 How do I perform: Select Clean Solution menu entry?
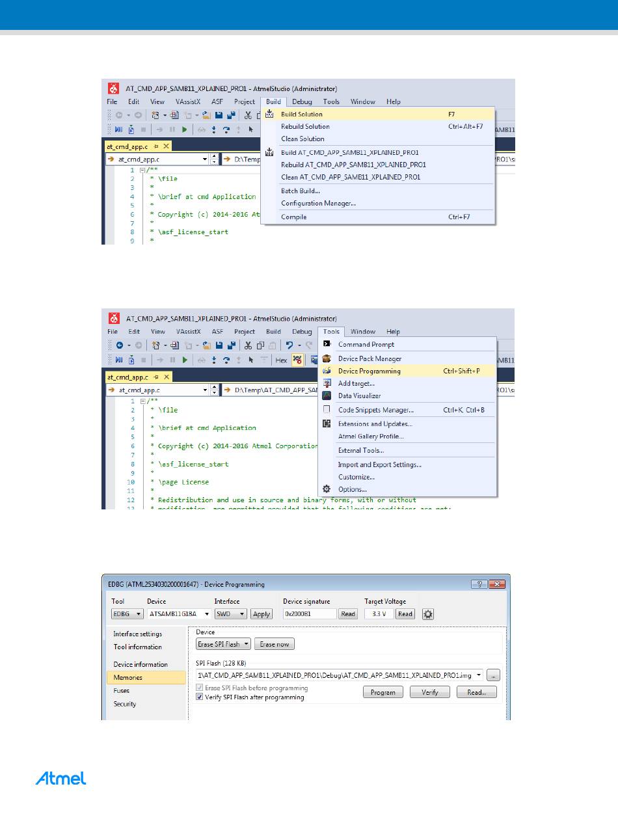pyautogui.click(x=378, y=139)
